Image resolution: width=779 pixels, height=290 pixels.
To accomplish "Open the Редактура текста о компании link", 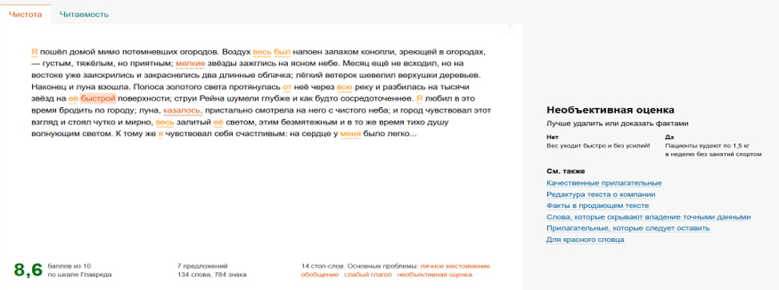I will tap(601, 194).
